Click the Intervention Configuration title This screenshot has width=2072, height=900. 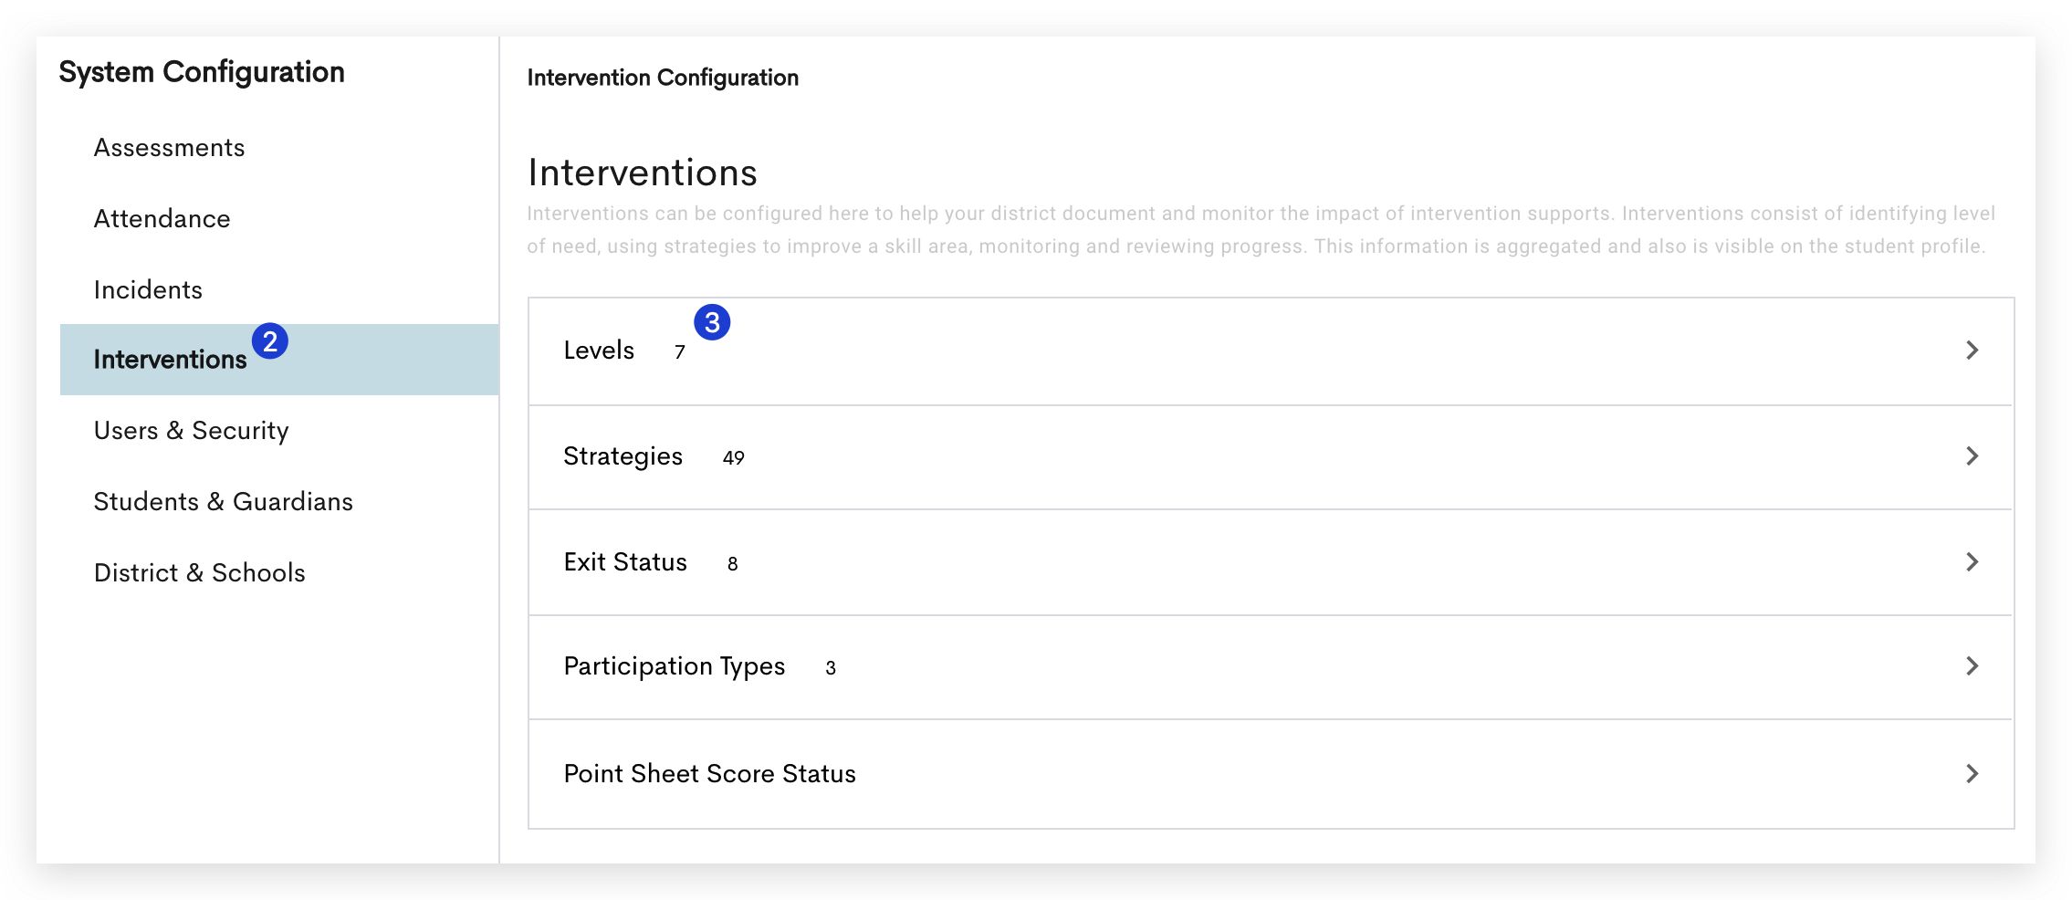663,78
